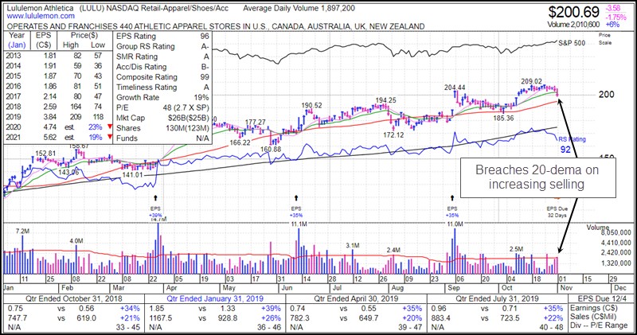Click the Average Daily Volume 1,897,200 text
The width and height of the screenshot is (637, 335).
pos(299,8)
